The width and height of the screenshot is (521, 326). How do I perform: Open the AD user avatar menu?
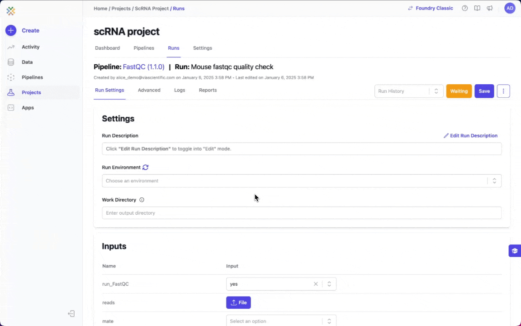(510, 8)
